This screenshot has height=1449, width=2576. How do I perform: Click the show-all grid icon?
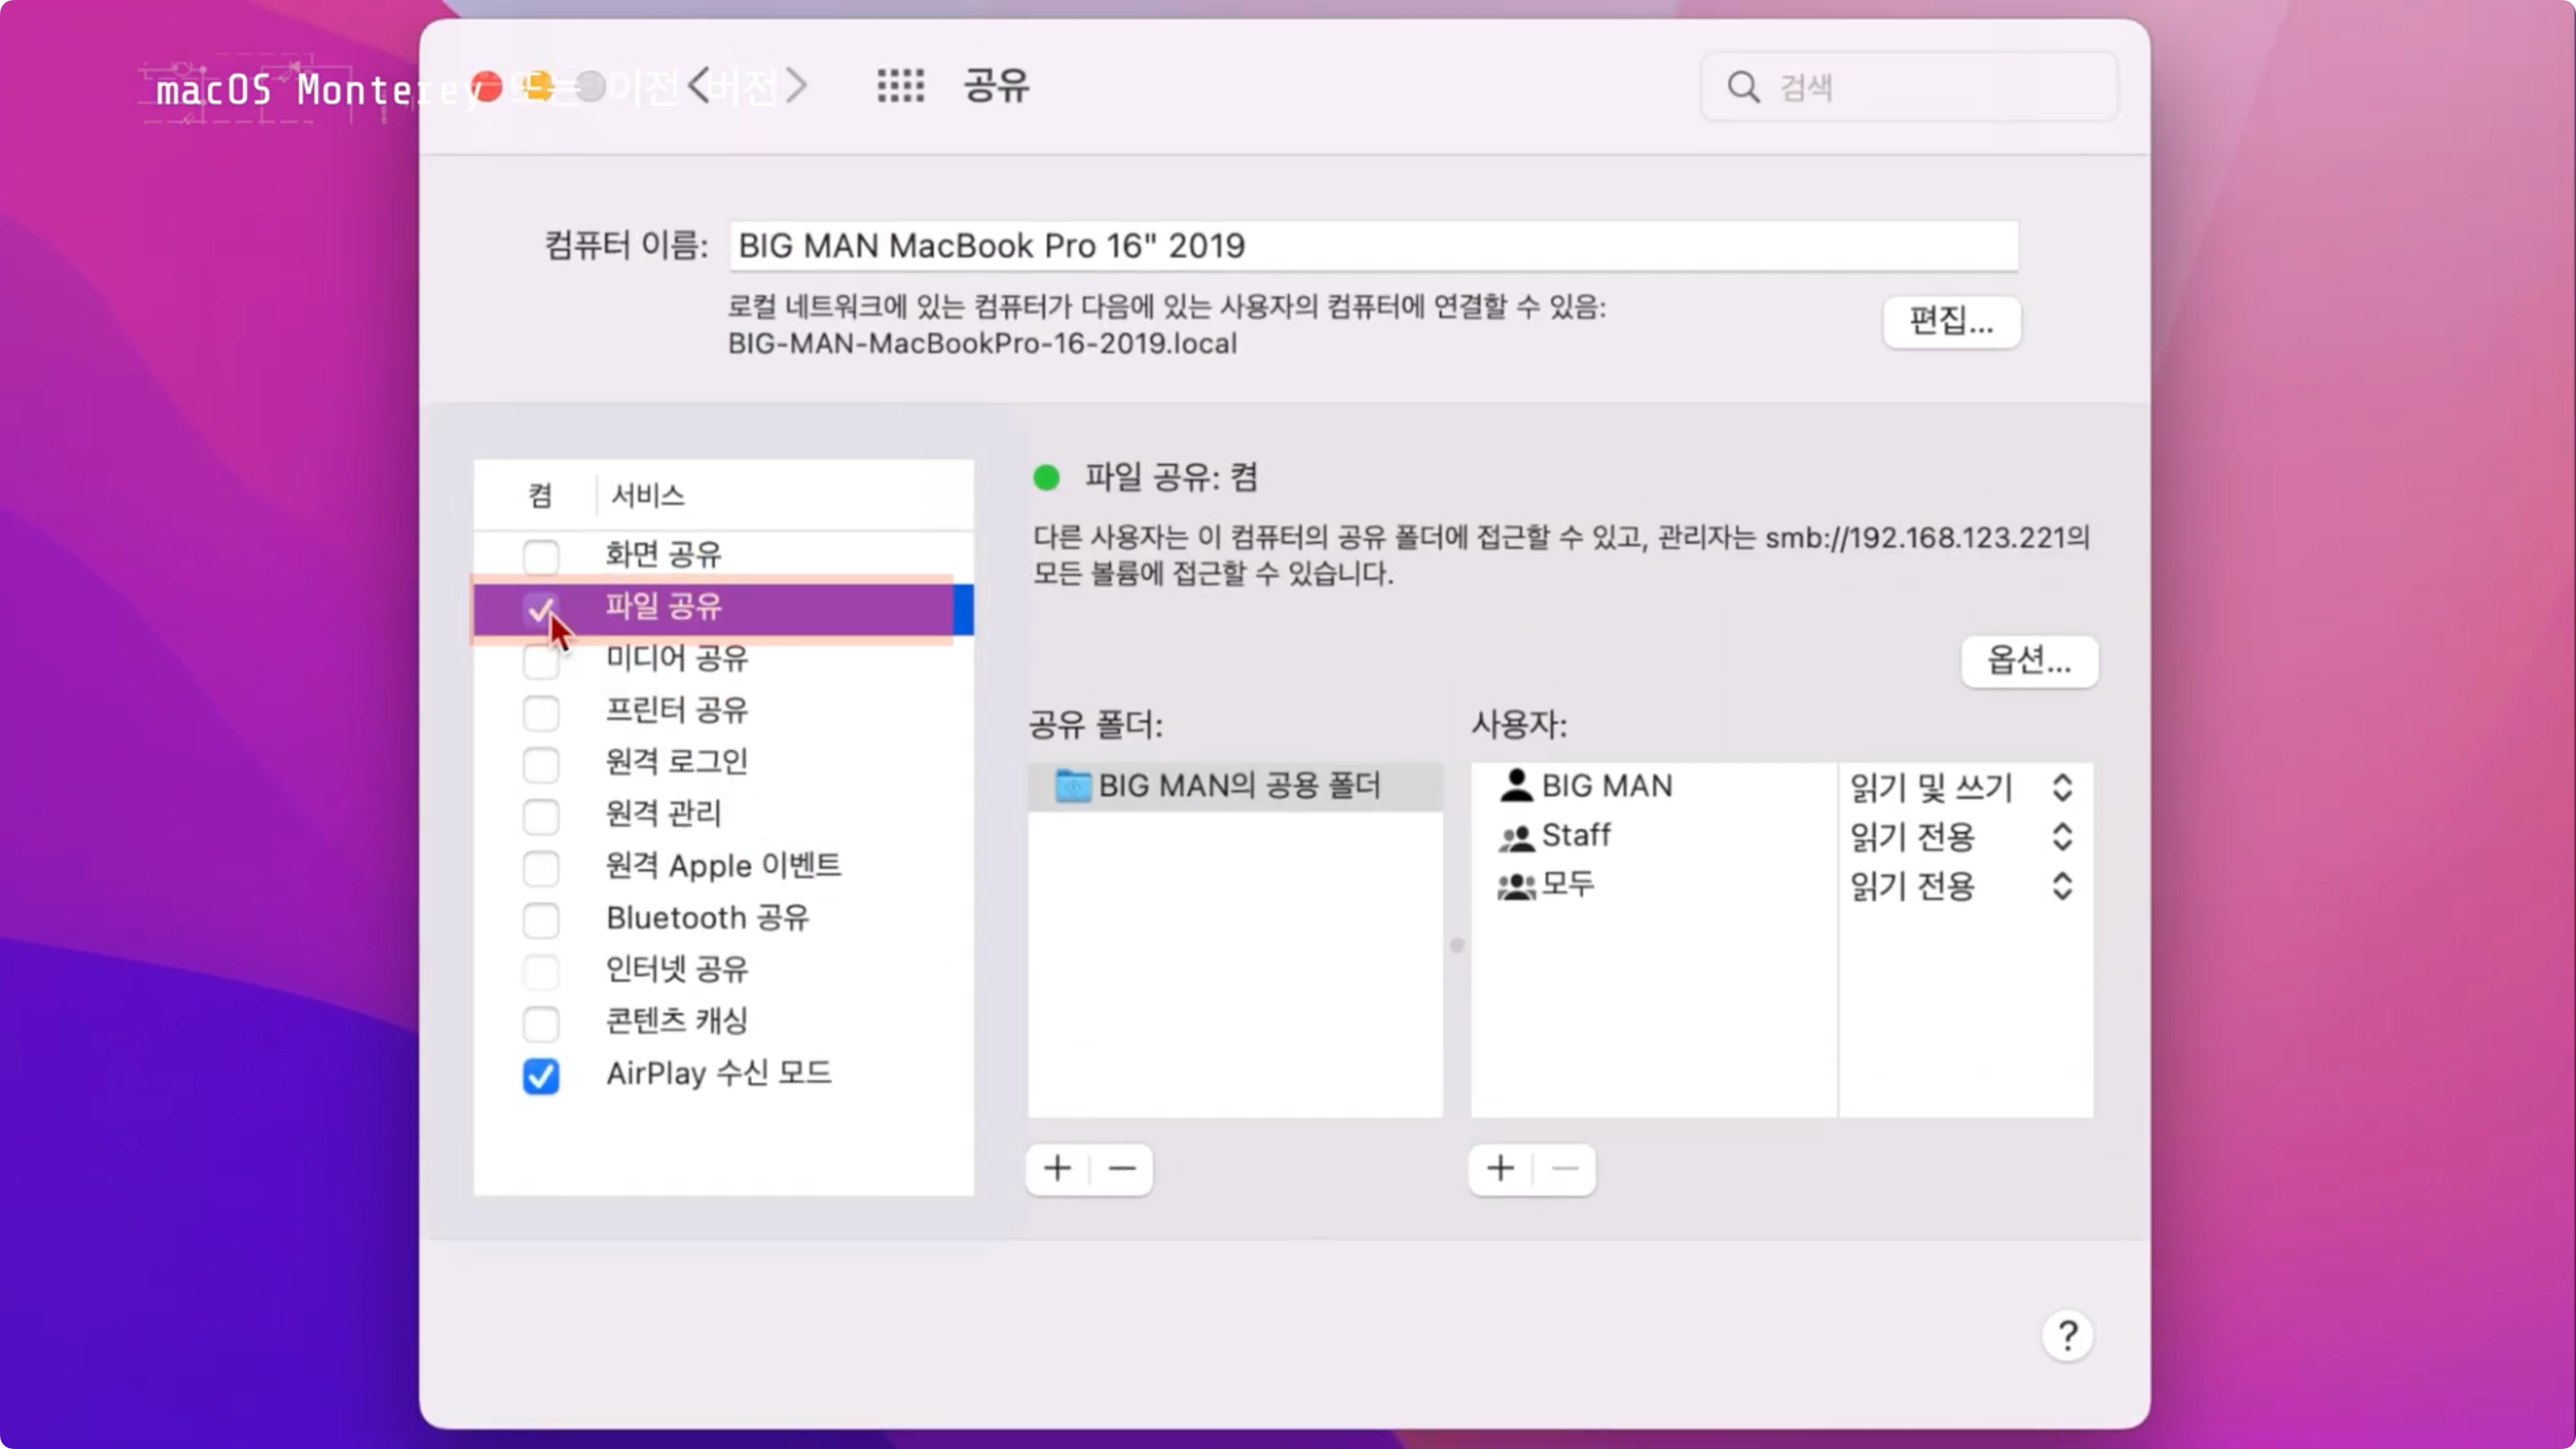coord(900,86)
